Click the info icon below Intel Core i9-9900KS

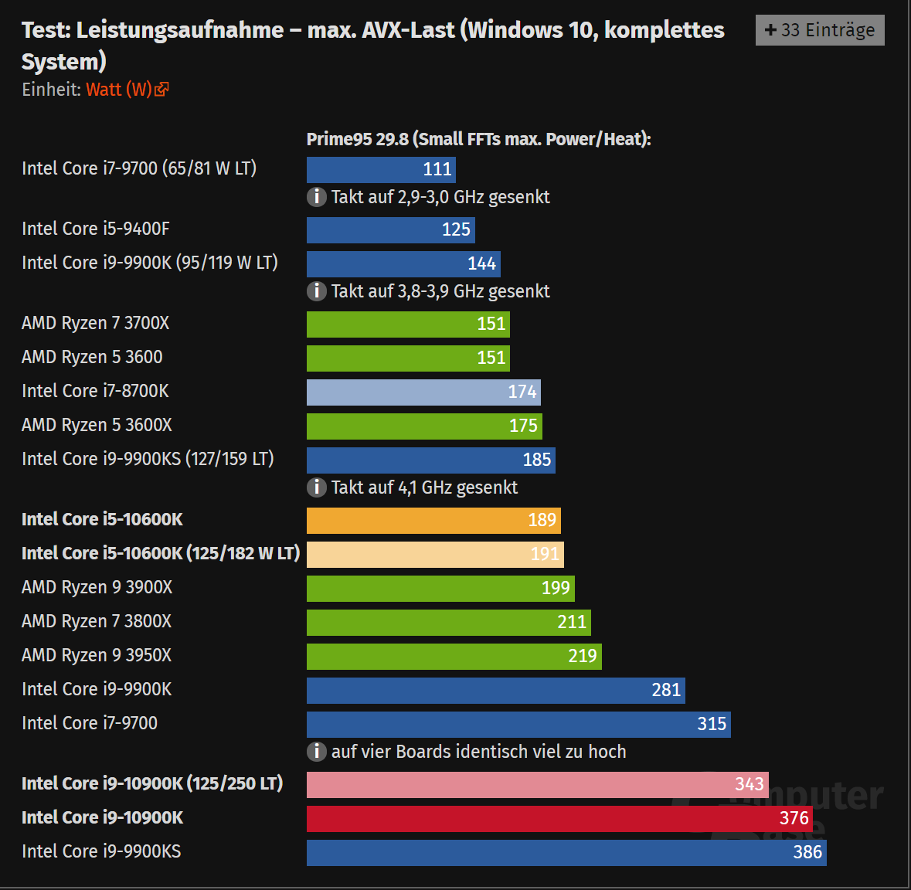pyautogui.click(x=317, y=487)
